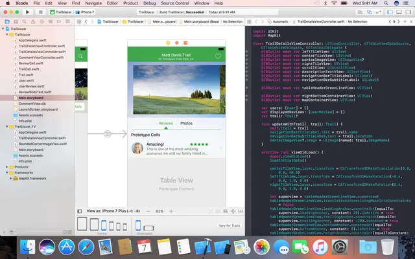Run the Trailblazer build with Play
Viewport: 415px width, 259px height.
tap(27, 12)
